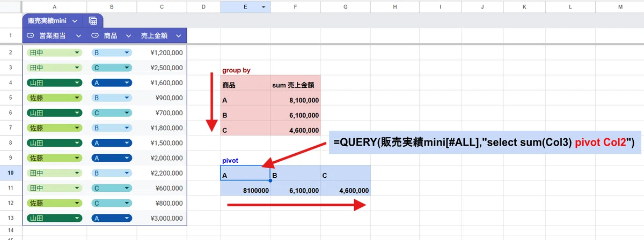Open the table calculator icon beside 販売実績mini
The image size is (644, 240).
[x=93, y=20]
